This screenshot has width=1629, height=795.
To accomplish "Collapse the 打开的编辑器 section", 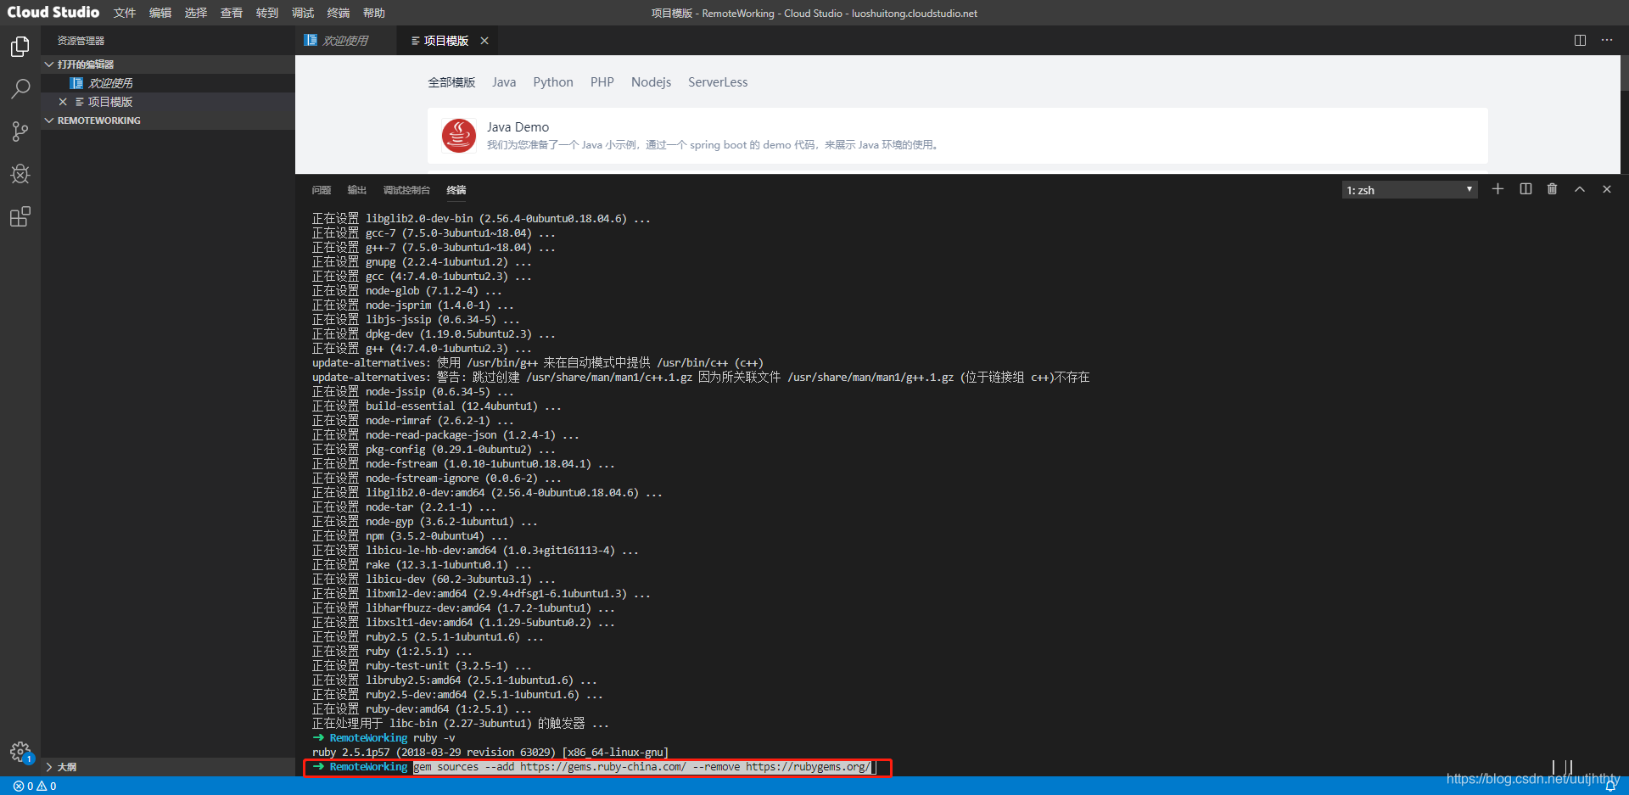I will pos(168,64).
